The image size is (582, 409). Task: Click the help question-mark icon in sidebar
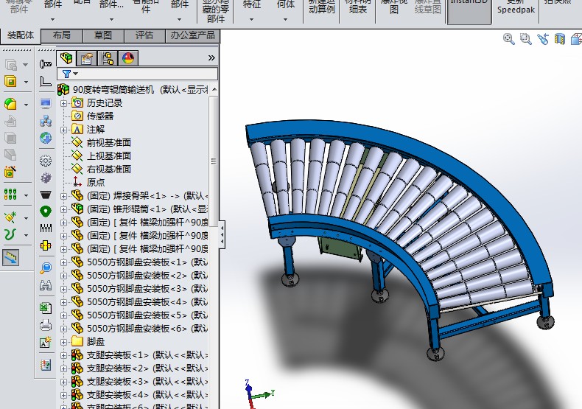[46, 365]
